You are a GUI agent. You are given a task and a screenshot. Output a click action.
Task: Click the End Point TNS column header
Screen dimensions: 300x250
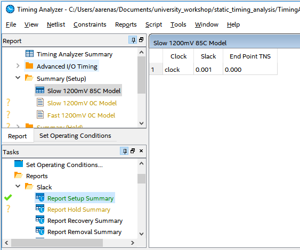click(x=250, y=56)
